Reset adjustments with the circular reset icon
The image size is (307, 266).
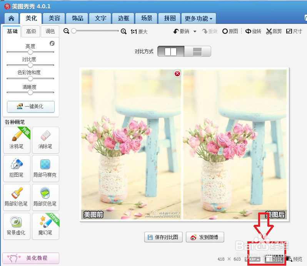pos(52,43)
